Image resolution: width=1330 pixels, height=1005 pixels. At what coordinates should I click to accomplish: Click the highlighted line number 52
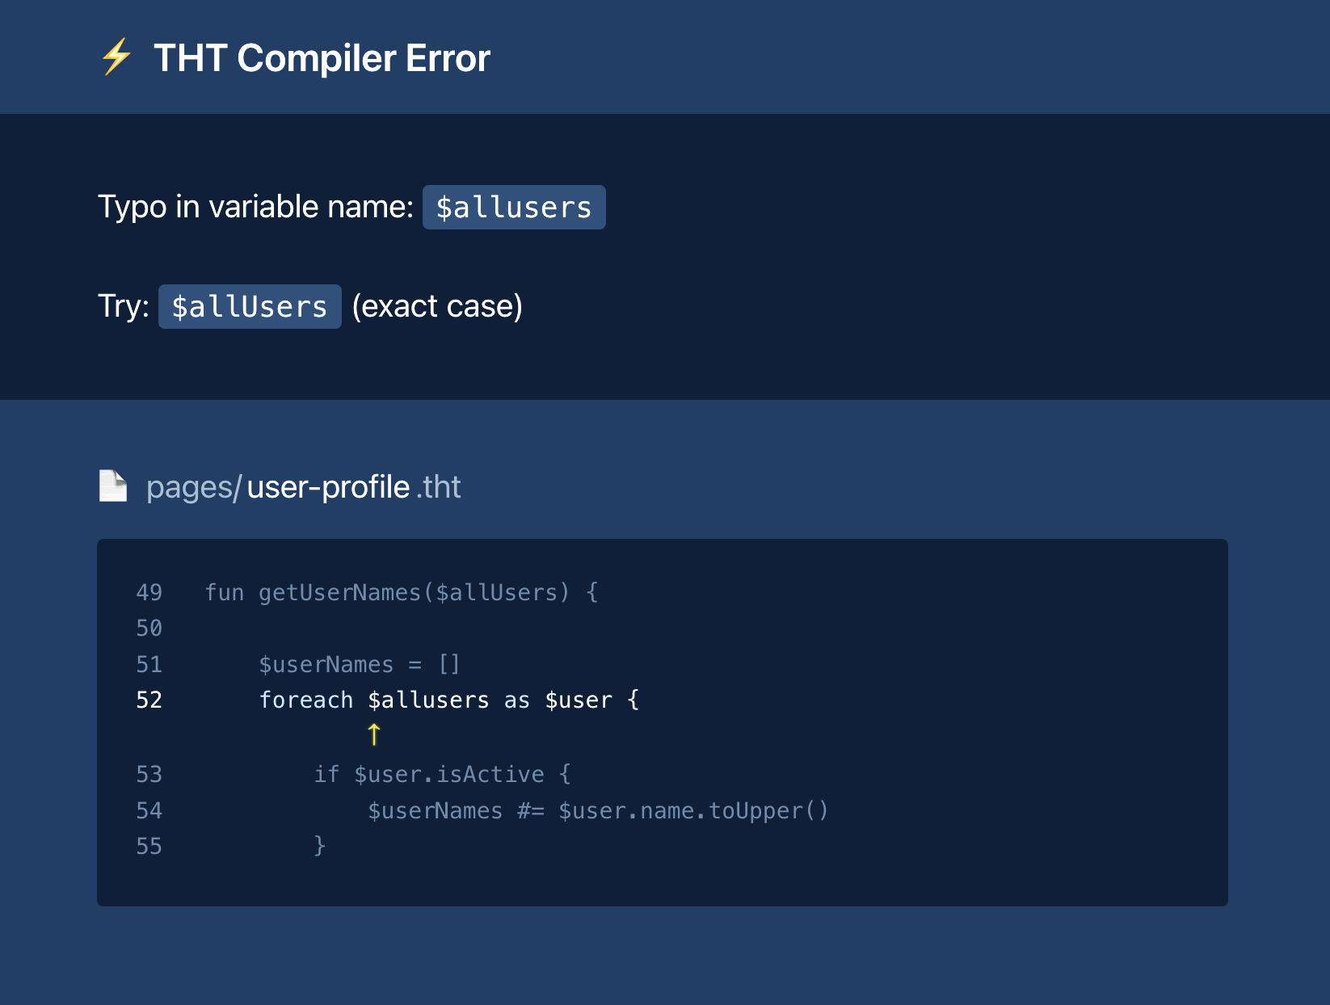pos(149,700)
